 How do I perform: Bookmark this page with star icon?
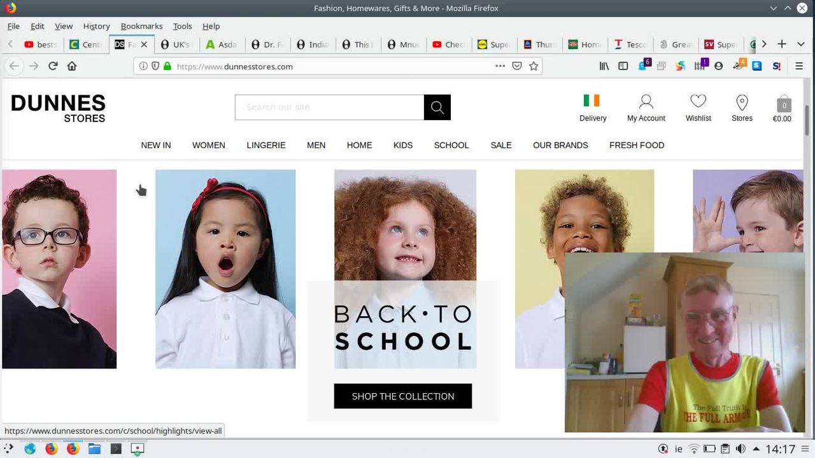534,66
